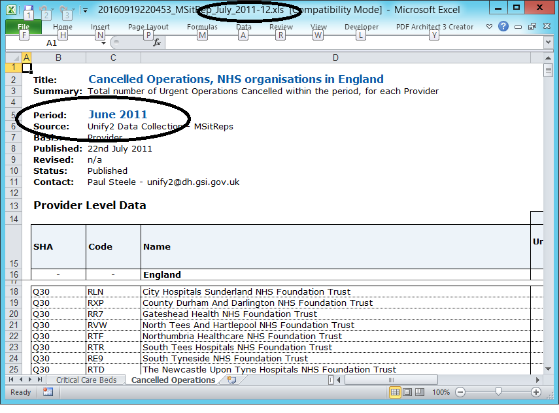Image resolution: width=559 pixels, height=413 pixels.
Task: Click the contact 'Paul Steele - unify2@dh.gsi.gov.uk'
Action: 163,182
